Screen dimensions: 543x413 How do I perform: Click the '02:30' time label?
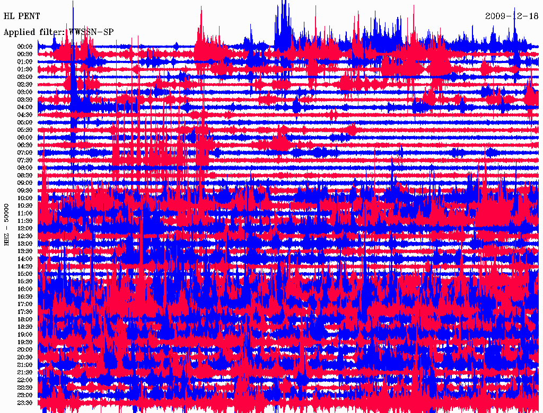pyautogui.click(x=25, y=84)
